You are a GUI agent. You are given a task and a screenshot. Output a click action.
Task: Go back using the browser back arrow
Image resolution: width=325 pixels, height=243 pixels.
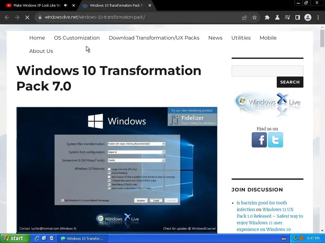tap(7, 17)
